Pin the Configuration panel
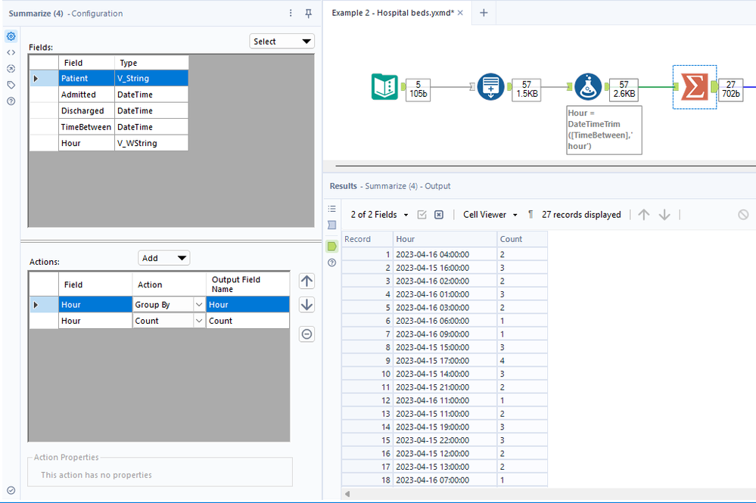This screenshot has width=756, height=503. (308, 14)
